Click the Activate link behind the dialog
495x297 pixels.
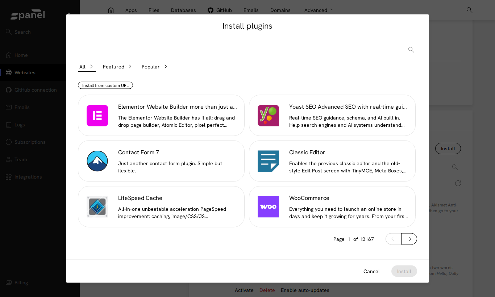click(x=244, y=290)
